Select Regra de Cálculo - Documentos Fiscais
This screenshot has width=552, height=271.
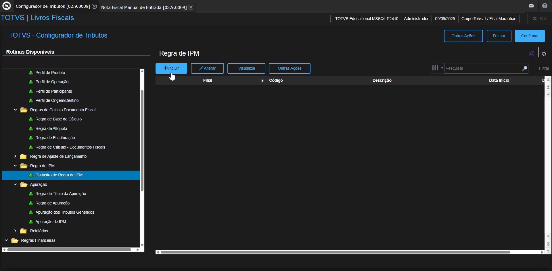[x=70, y=147]
